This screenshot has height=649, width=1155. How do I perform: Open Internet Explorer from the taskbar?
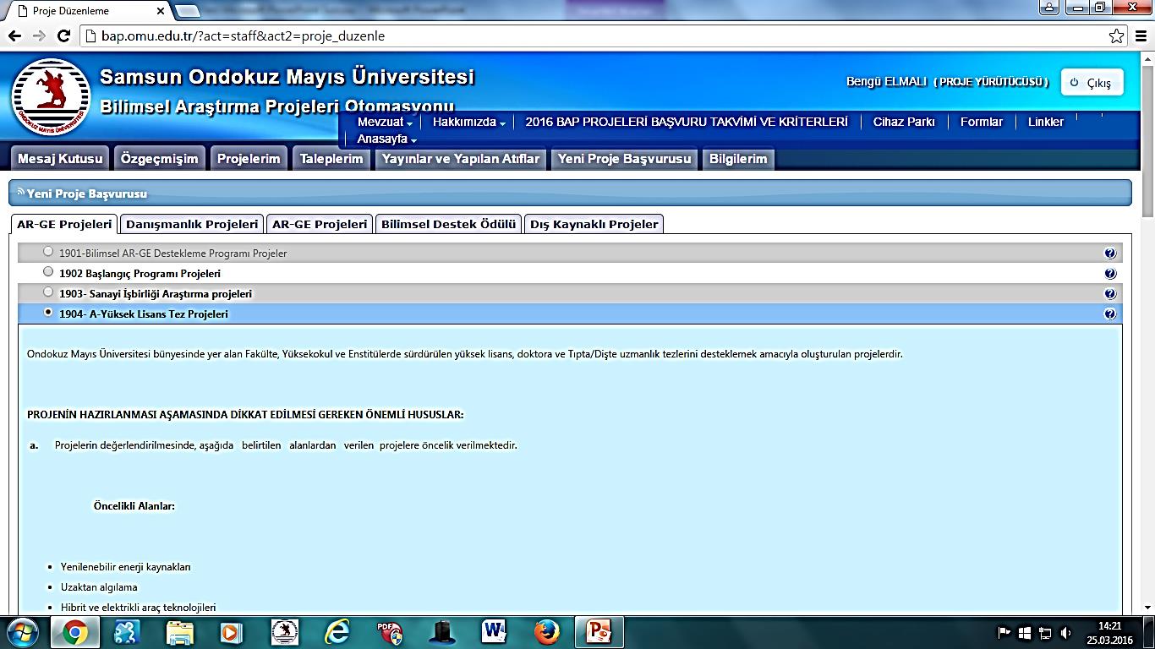point(337,632)
